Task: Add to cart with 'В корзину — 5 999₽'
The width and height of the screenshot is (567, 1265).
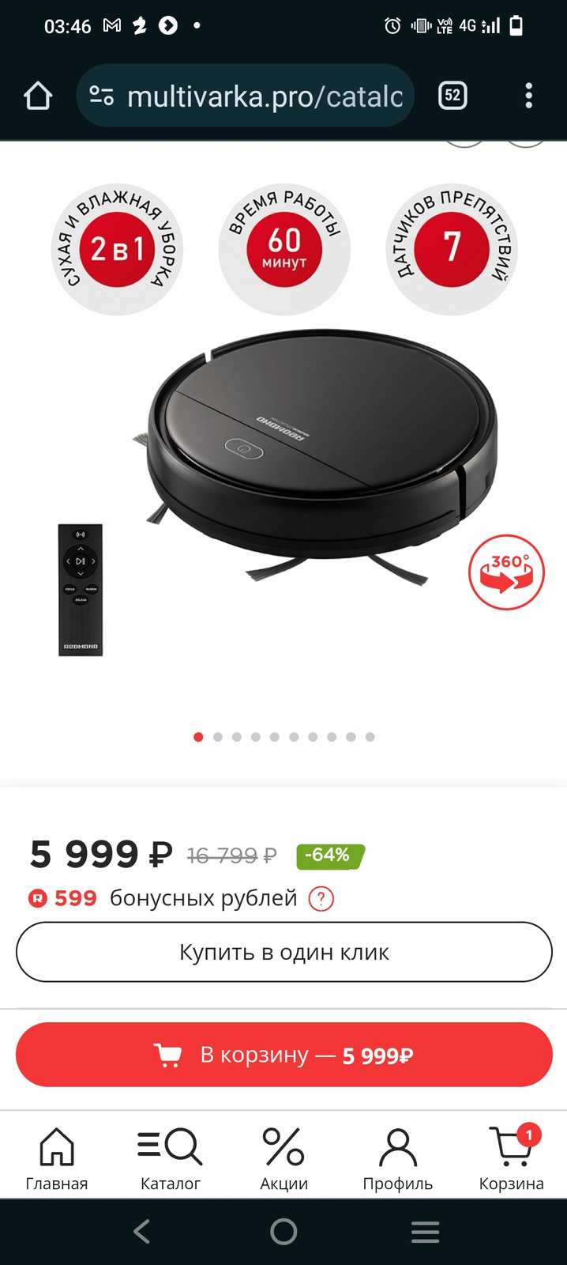Action: pyautogui.click(x=283, y=1055)
